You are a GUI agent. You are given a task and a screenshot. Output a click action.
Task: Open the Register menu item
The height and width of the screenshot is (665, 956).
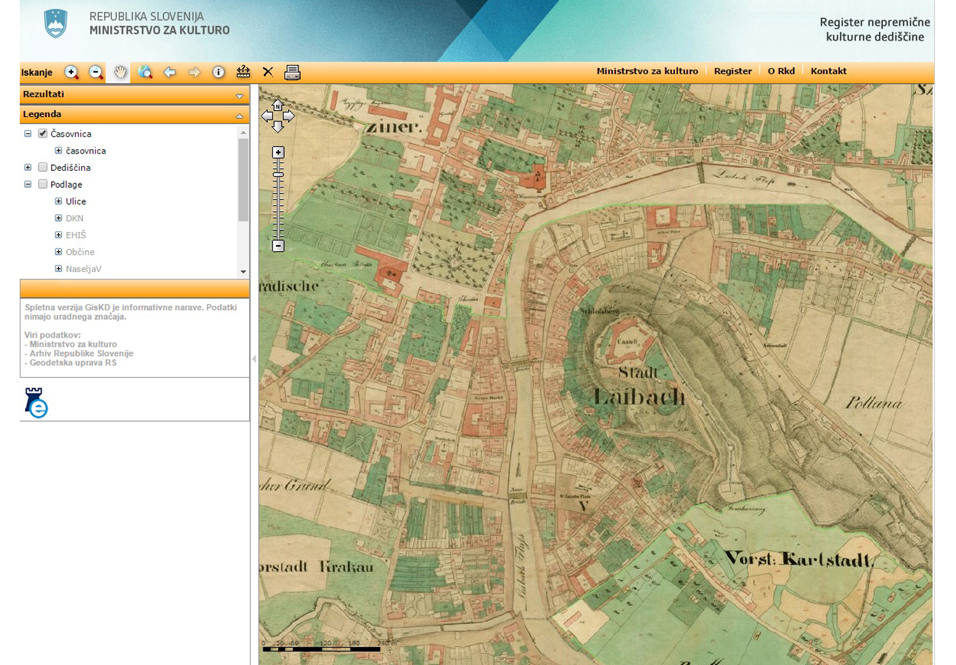[732, 71]
